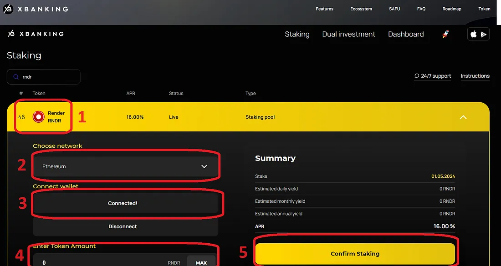Open Ecosystem in the top menu
The image size is (501, 266).
pyautogui.click(x=361, y=9)
